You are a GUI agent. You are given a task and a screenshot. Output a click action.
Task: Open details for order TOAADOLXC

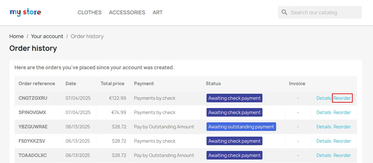click(324, 155)
